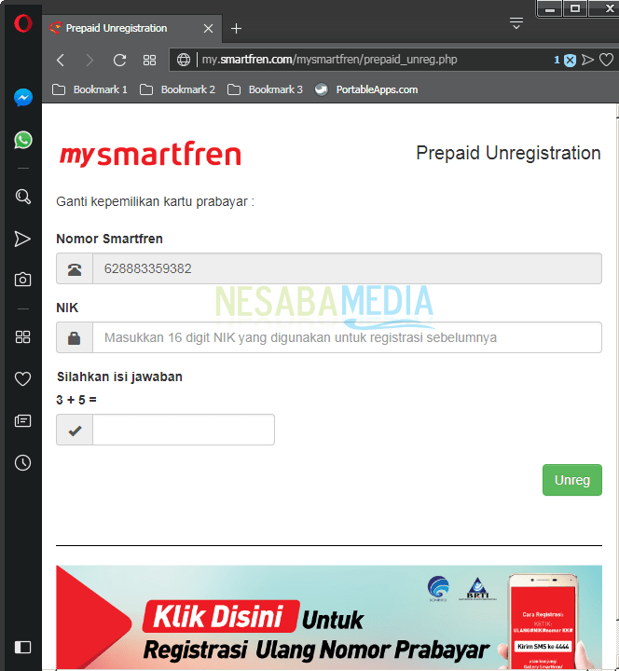Open My Flow in the sidebar
This screenshot has width=619, height=671.
(22, 239)
